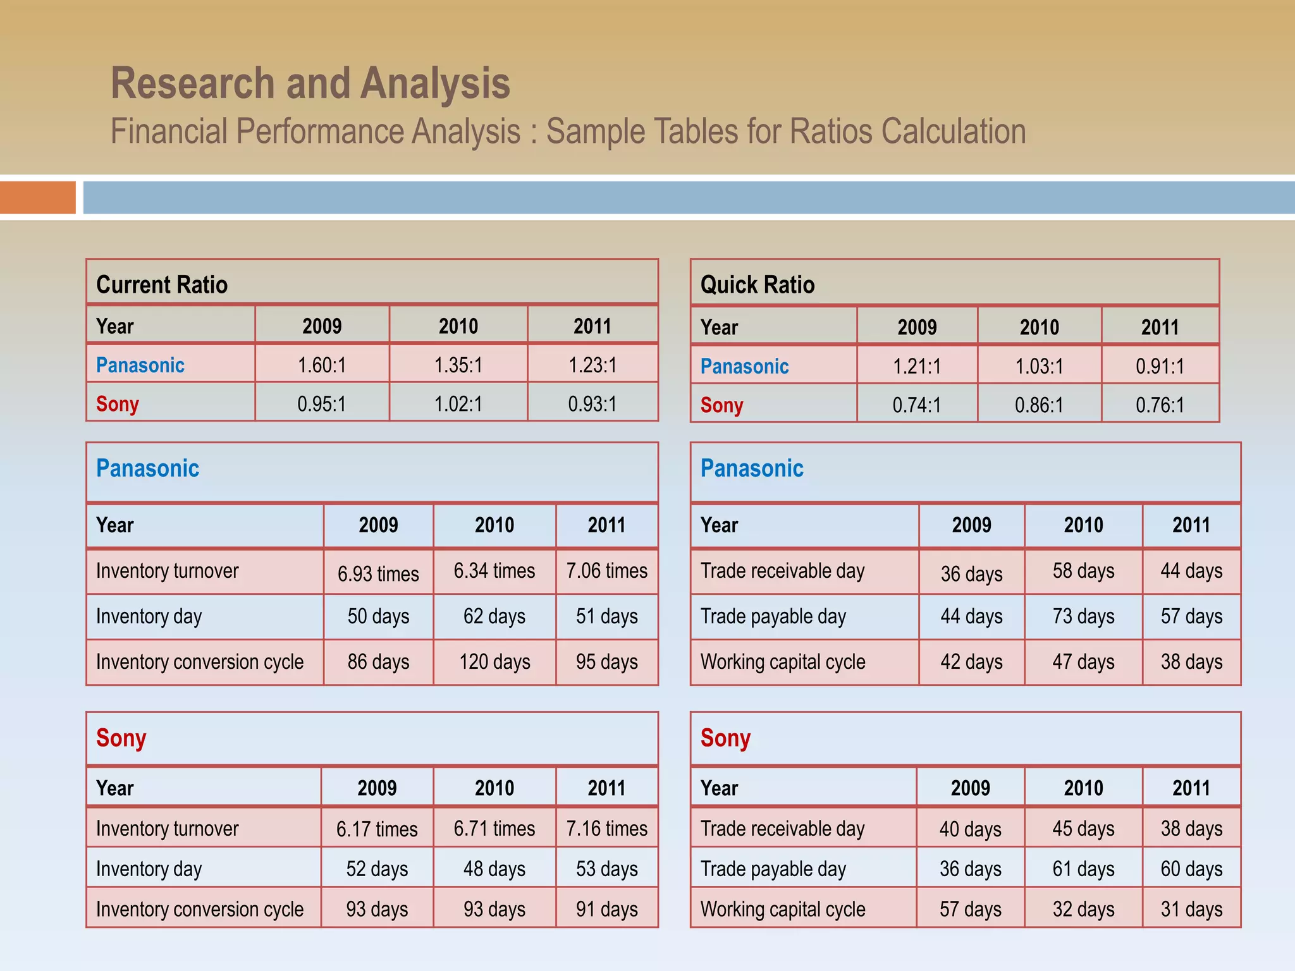Select Panasonic 2011 current ratio 1.23:1
The width and height of the screenshot is (1295, 971).
click(x=592, y=365)
